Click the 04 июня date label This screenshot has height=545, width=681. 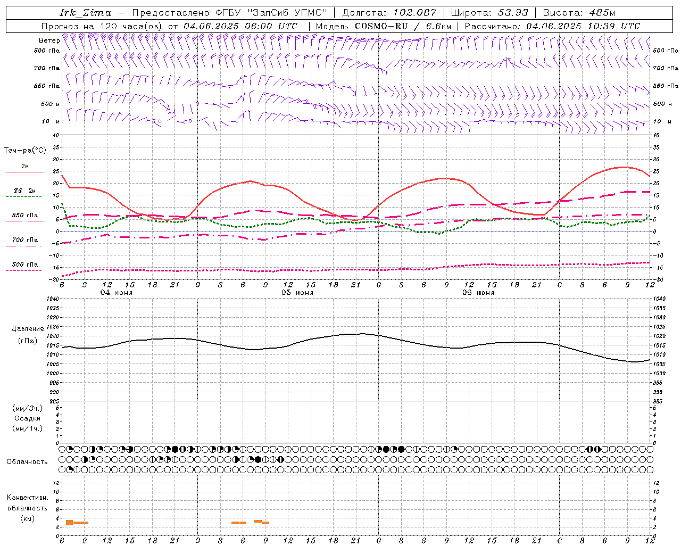click(117, 293)
